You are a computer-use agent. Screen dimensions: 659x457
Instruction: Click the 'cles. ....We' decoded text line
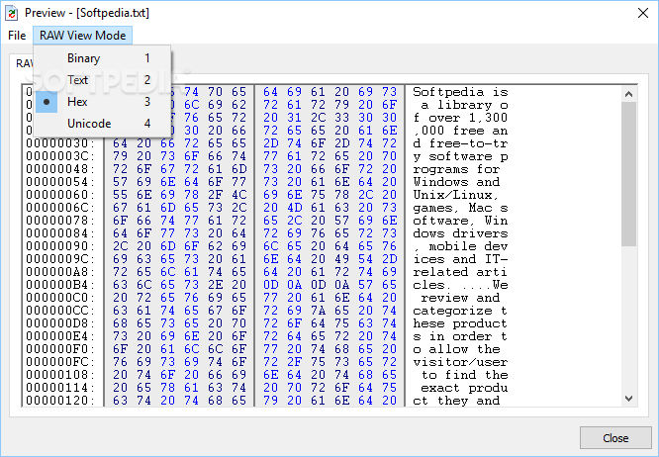tap(461, 285)
